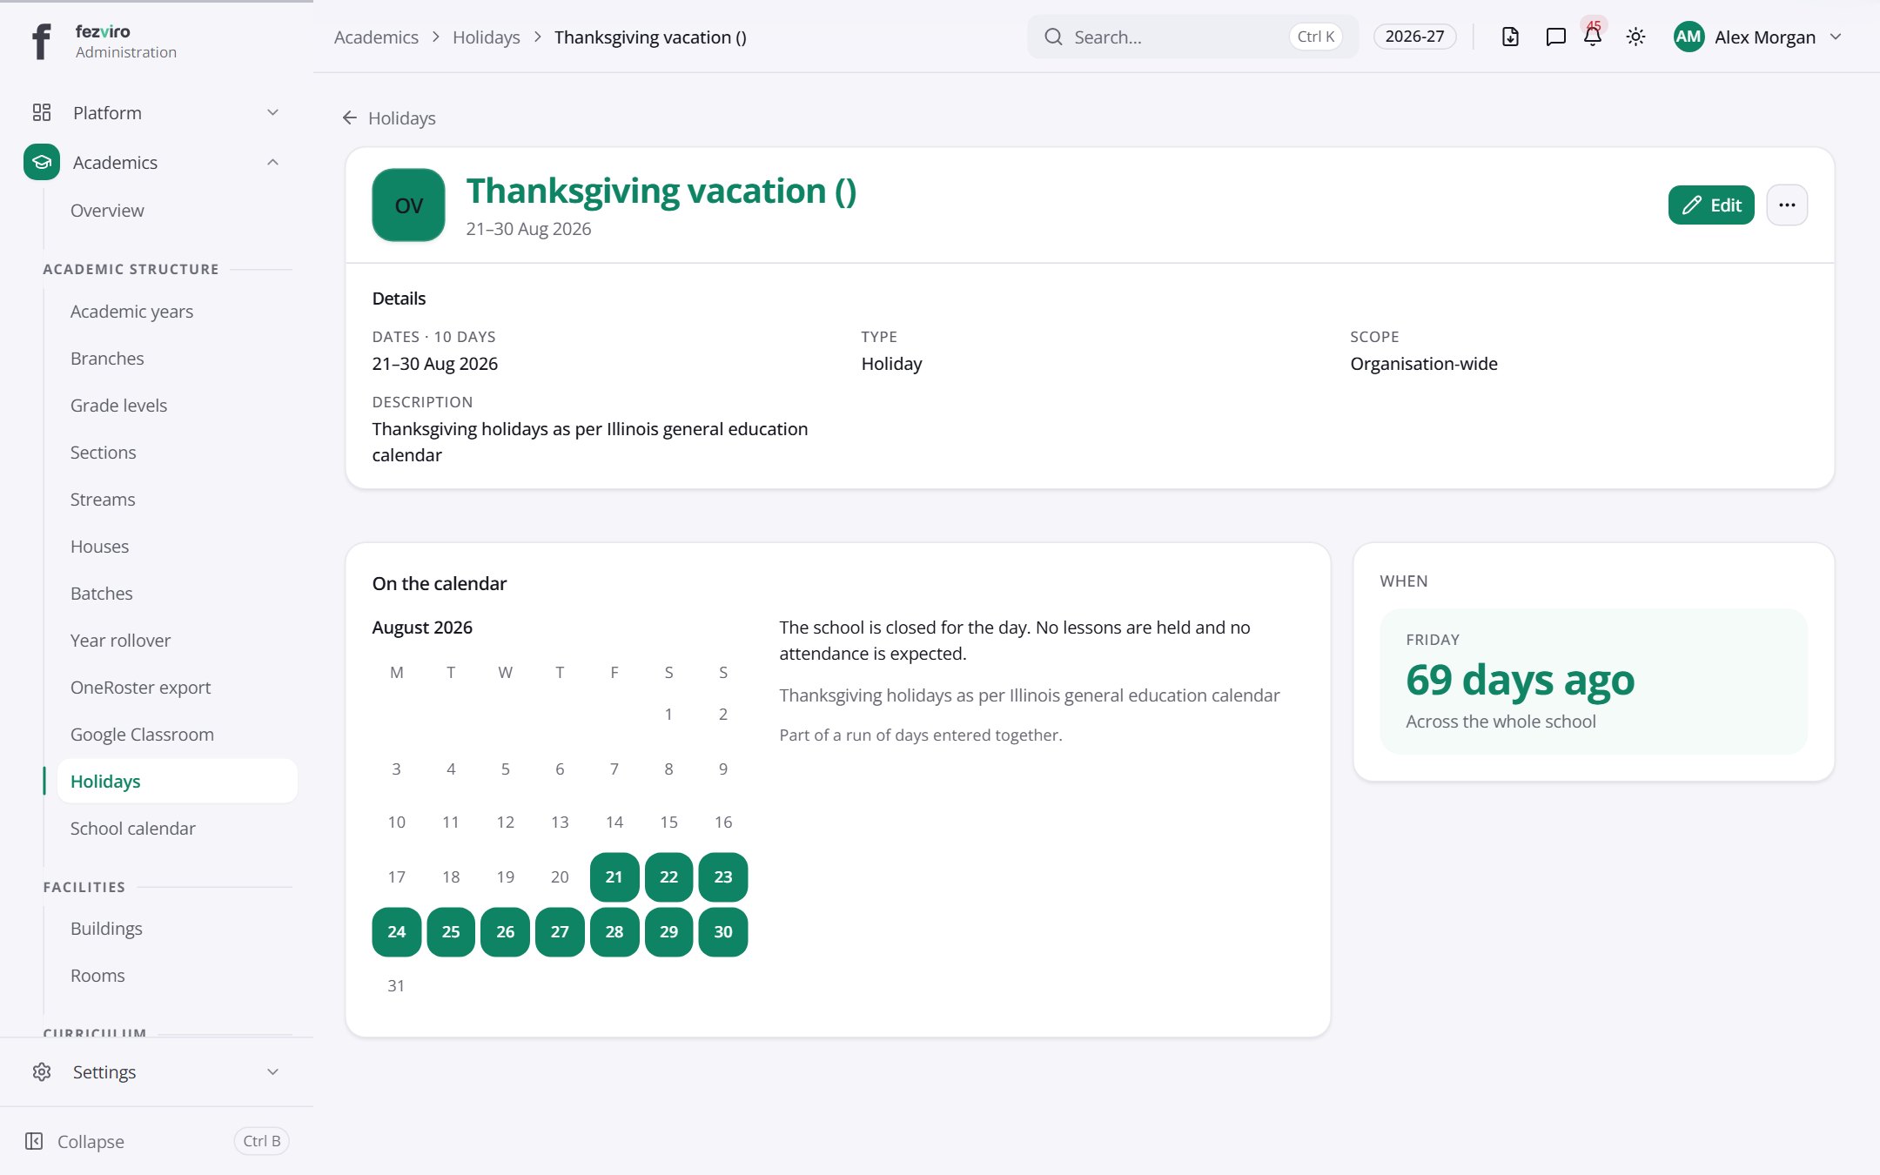Open Overview in sidebar
The height and width of the screenshot is (1175, 1880).
(107, 210)
